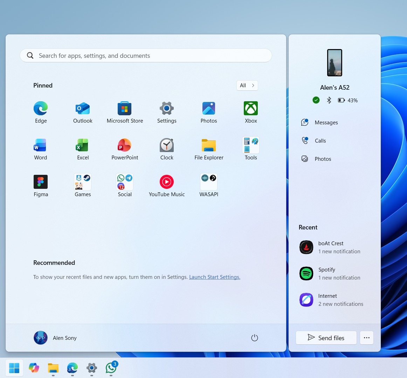Launch the Xbox app
This screenshot has width=407, height=378.
[251, 112]
